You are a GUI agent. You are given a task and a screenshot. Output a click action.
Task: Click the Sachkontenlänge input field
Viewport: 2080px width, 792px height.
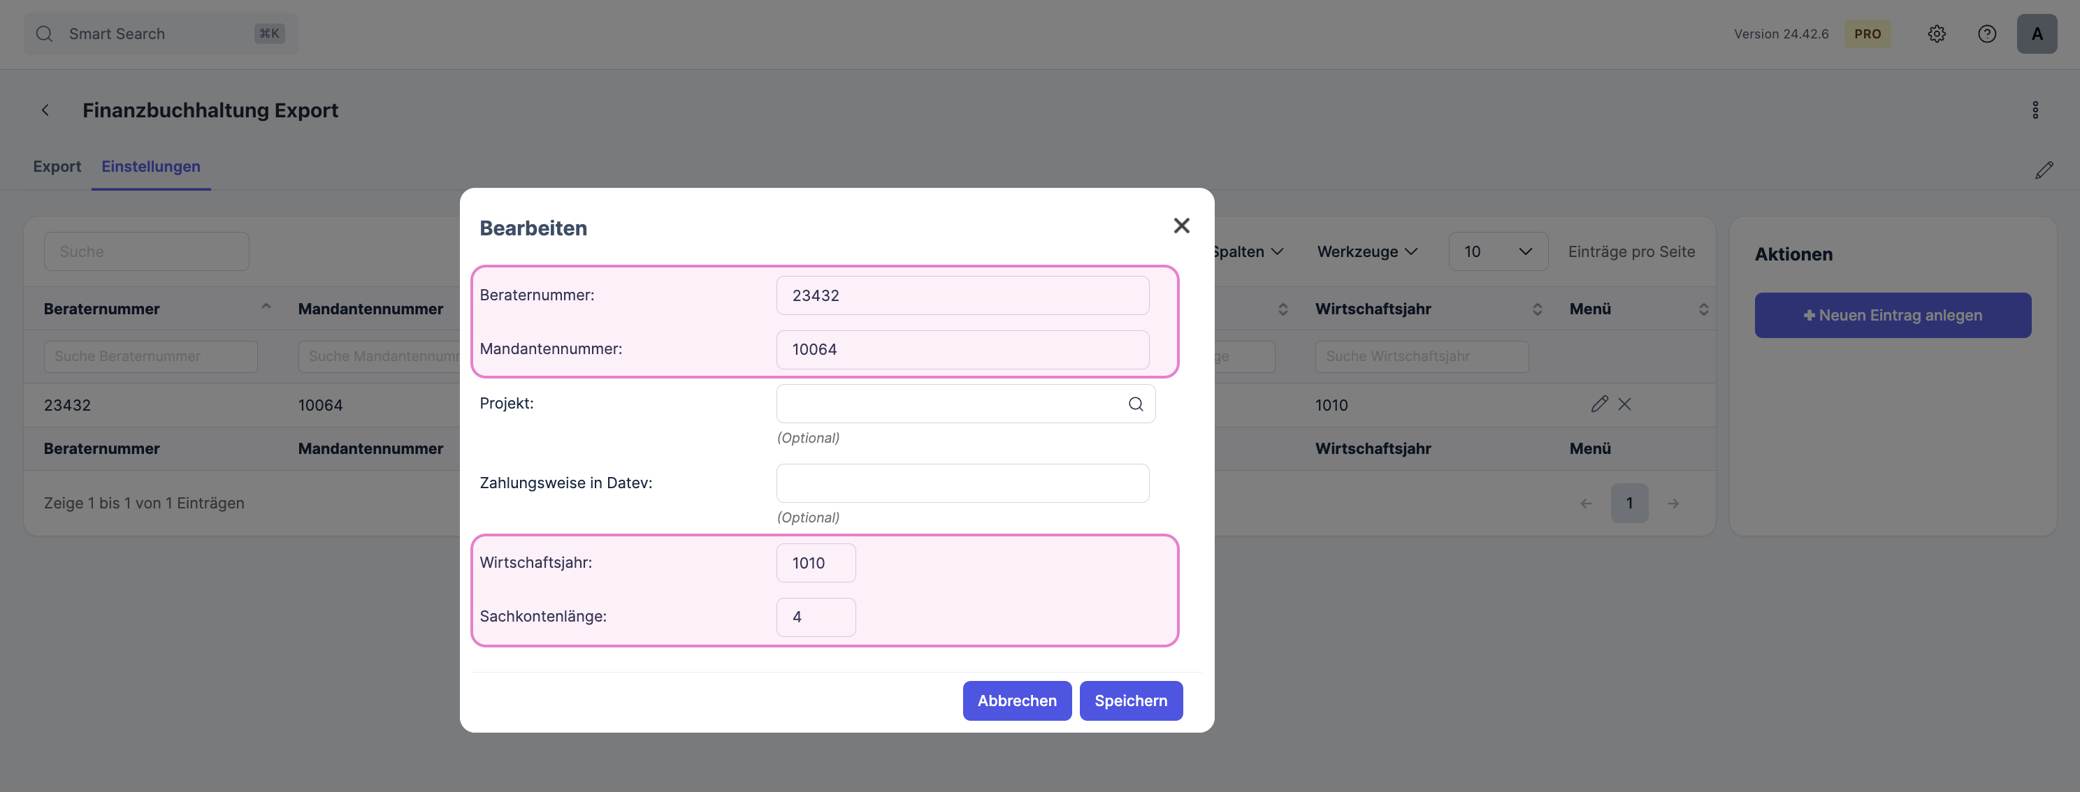click(x=816, y=617)
